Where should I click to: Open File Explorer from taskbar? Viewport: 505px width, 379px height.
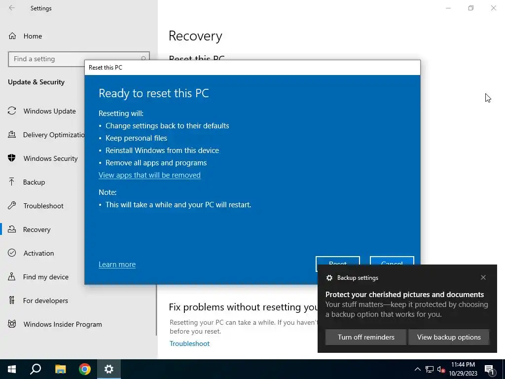point(60,369)
